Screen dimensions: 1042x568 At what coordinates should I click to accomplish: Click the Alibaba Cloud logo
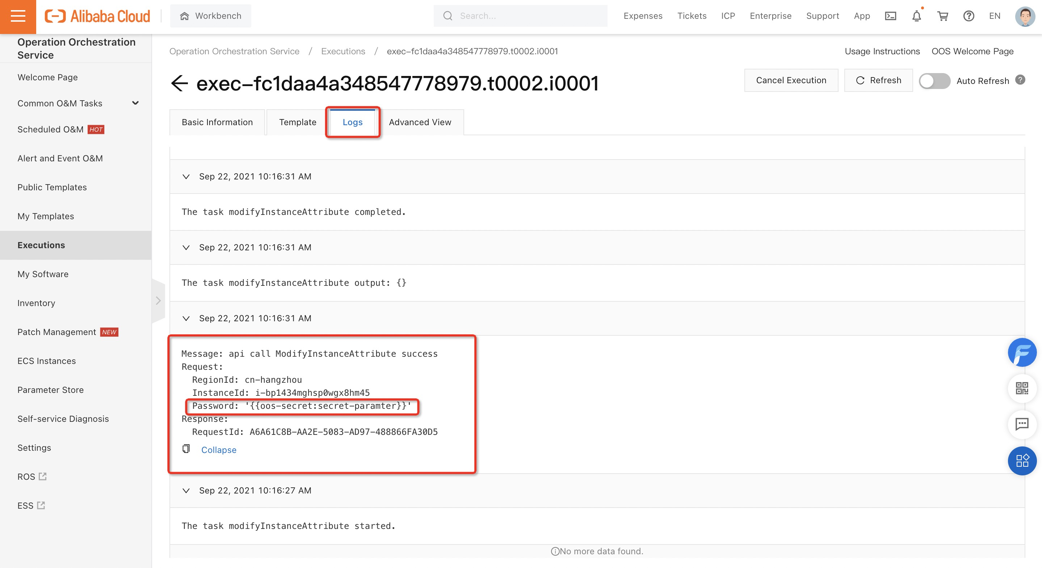click(x=97, y=16)
